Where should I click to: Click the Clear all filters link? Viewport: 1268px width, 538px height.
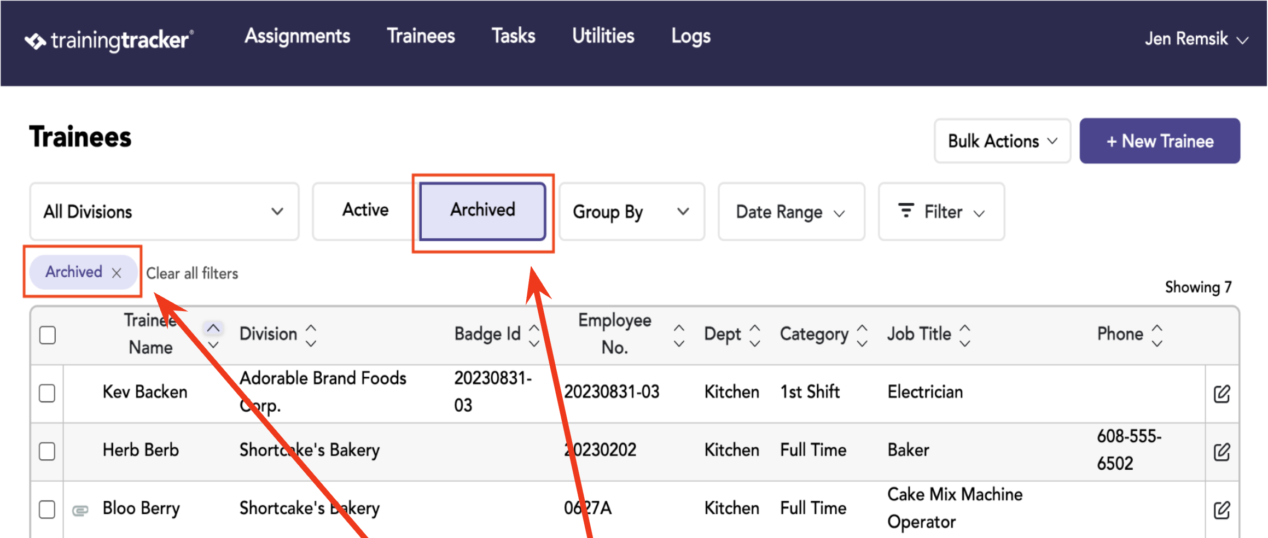click(192, 273)
